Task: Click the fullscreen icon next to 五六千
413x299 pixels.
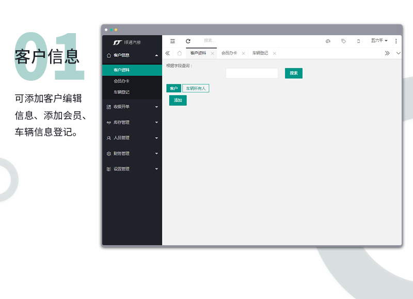Action: click(x=358, y=41)
